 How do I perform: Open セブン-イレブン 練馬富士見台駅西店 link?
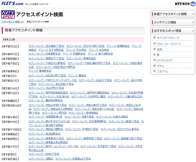click(x=48, y=142)
